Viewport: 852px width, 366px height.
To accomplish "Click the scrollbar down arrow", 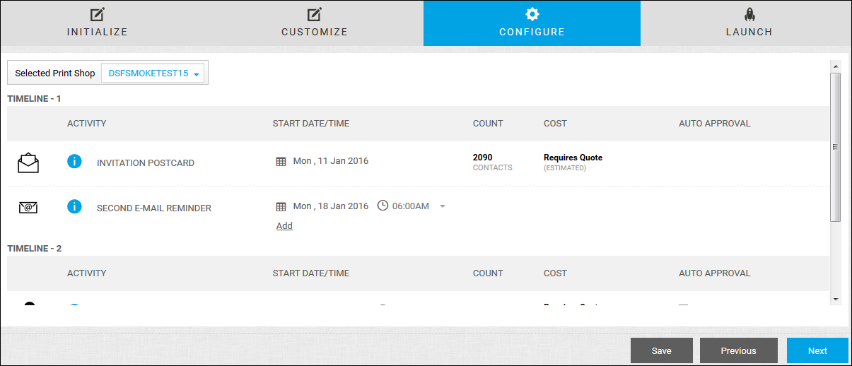I will tap(835, 300).
